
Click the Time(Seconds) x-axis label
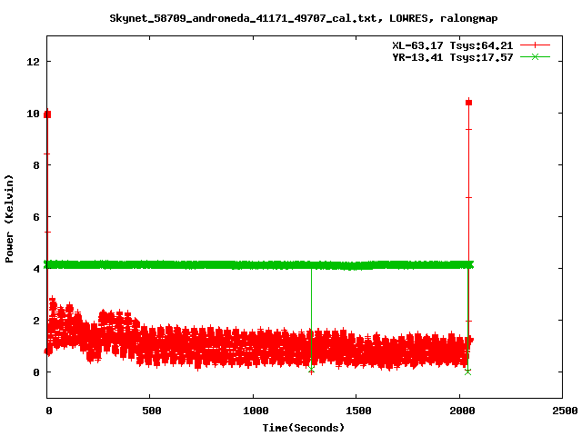(303, 428)
